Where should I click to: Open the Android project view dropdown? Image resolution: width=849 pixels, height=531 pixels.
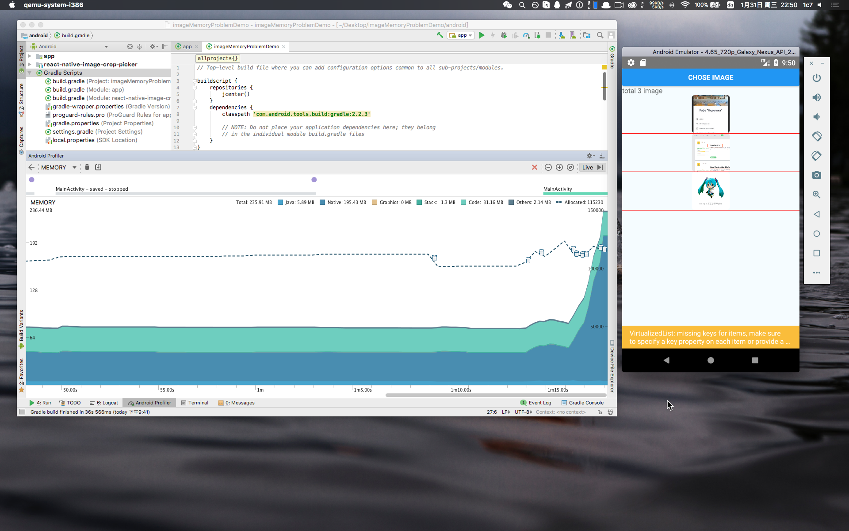[x=69, y=46]
